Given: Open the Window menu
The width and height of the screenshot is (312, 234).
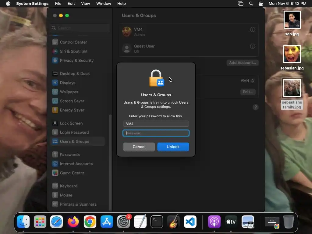Looking at the screenshot, I should (x=104, y=4).
